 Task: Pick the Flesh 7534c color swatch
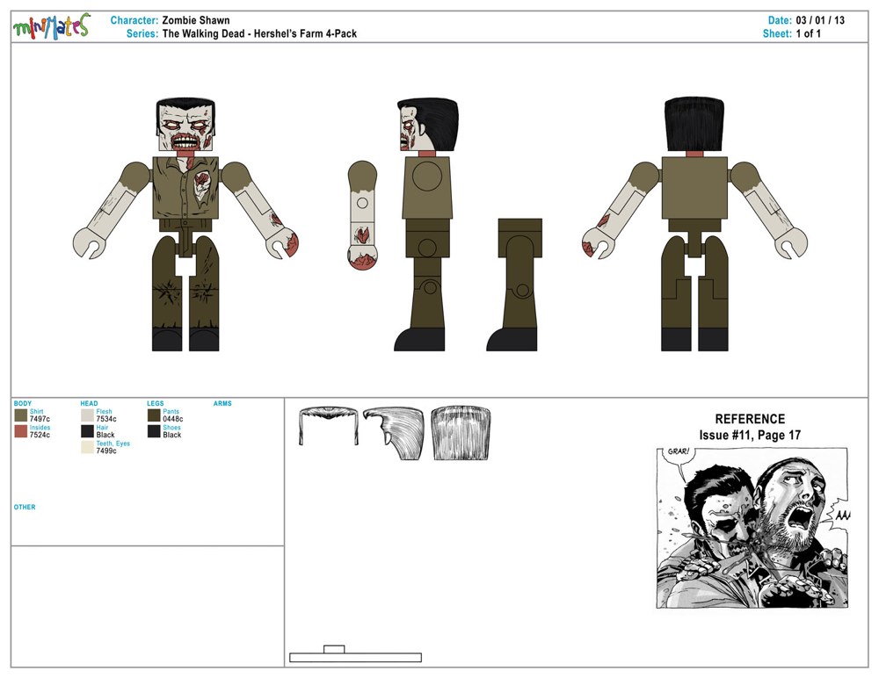tap(87, 415)
